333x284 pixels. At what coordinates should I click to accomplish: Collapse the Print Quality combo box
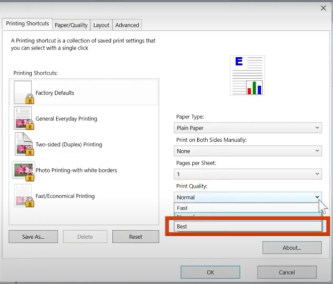pos(248,197)
